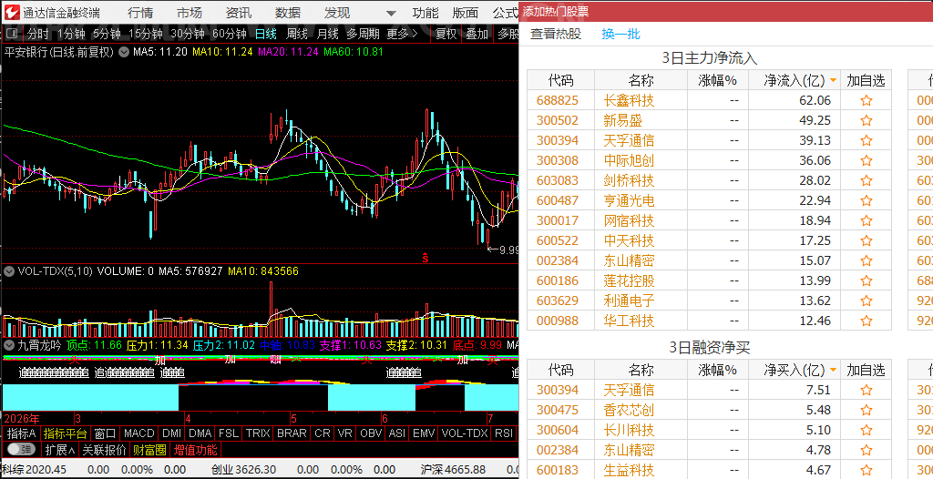Star 新易盛 to add to watchlist
933x479 pixels.
tap(866, 121)
